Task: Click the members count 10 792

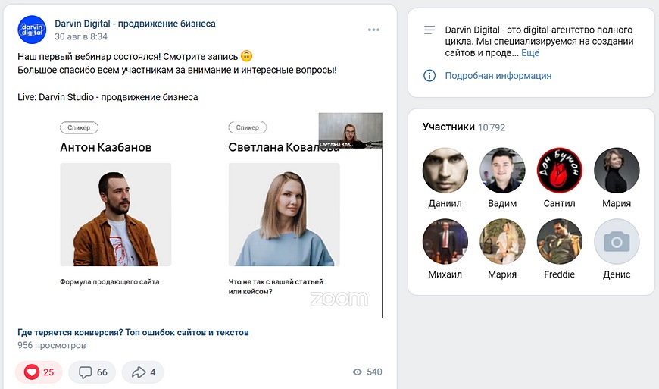Action: pos(492,127)
